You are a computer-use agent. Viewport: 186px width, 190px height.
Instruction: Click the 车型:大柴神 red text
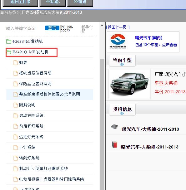[166, 83]
